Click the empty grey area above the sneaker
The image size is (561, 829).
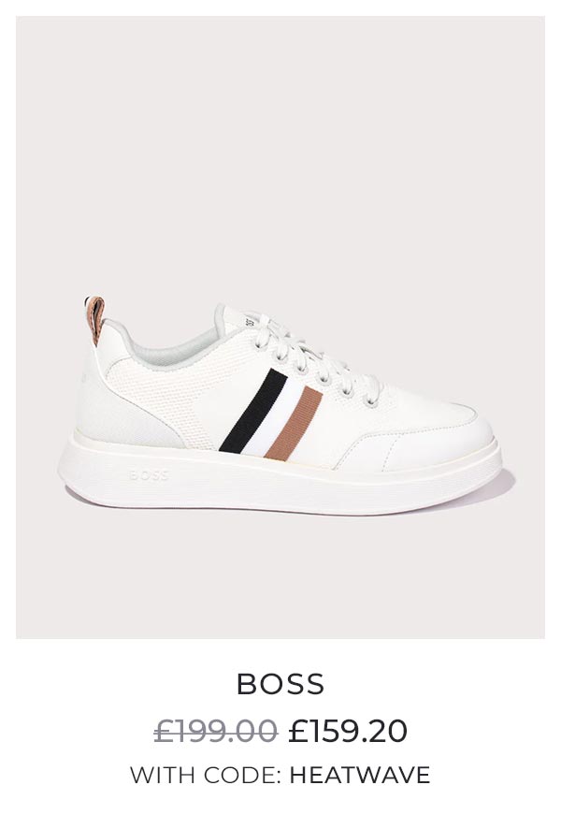point(280,148)
